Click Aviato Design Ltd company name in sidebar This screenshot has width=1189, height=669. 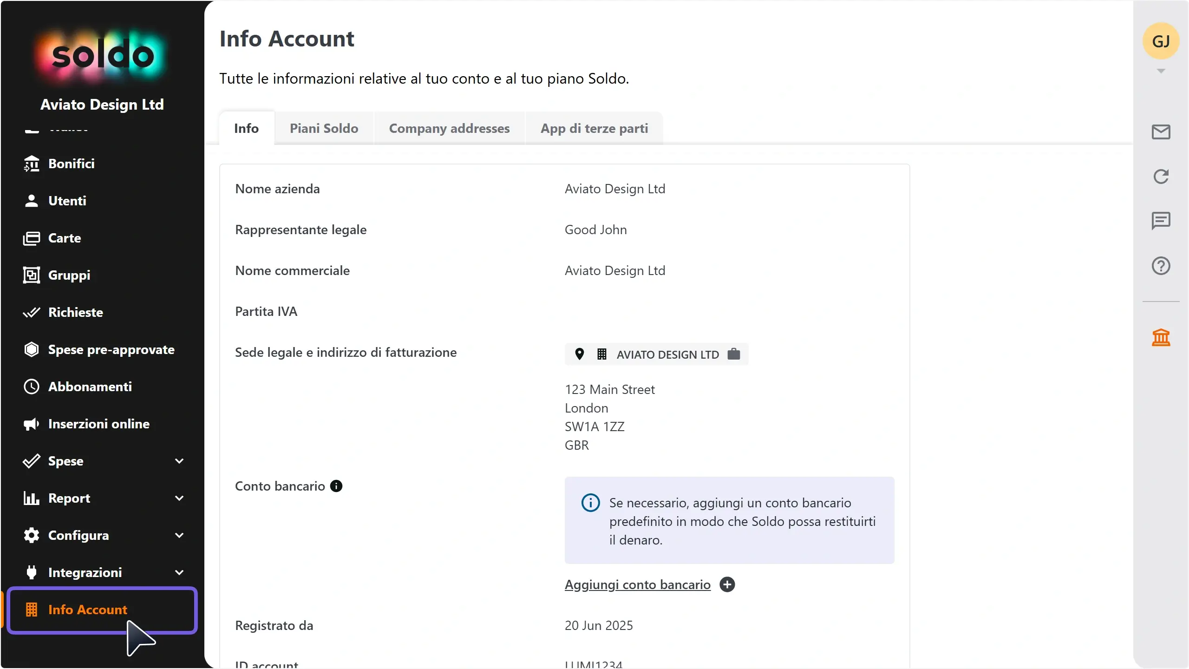102,105
